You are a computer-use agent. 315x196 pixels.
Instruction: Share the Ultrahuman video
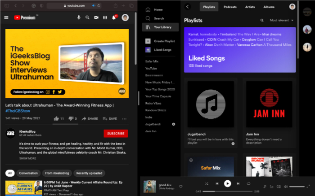click(x=90, y=118)
